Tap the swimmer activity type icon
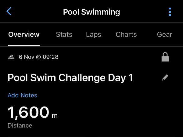 [x=12, y=57]
